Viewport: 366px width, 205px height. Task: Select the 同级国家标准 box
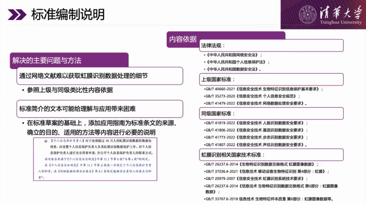271,113
